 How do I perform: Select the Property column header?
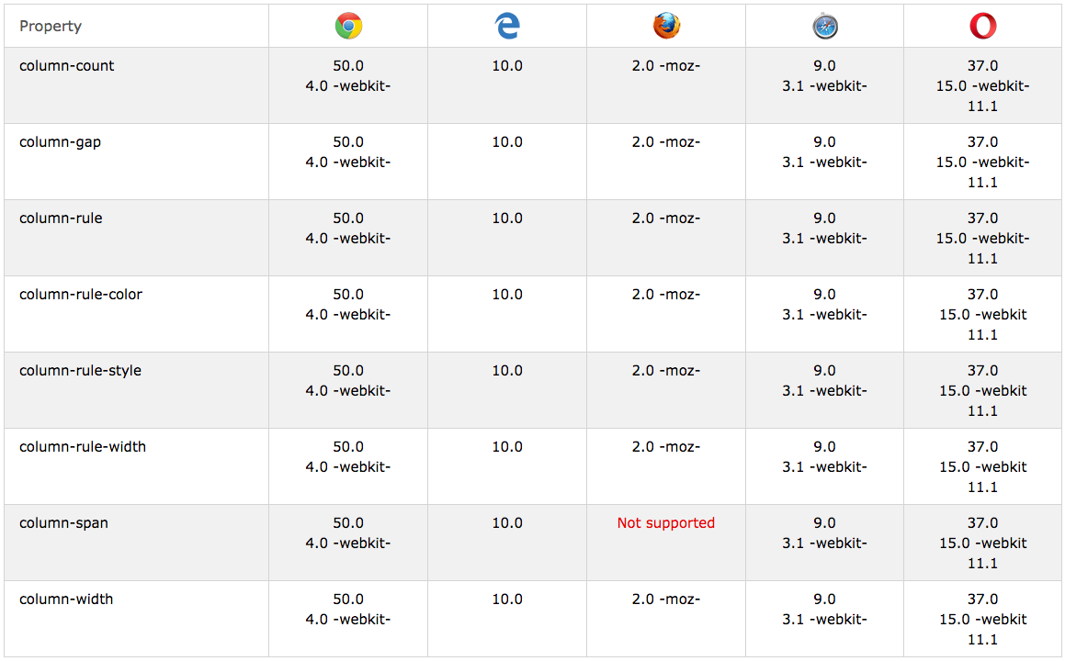(51, 26)
